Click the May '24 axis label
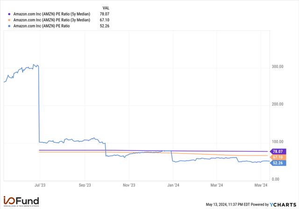Screen dimensions: 299x209 (x=261, y=185)
